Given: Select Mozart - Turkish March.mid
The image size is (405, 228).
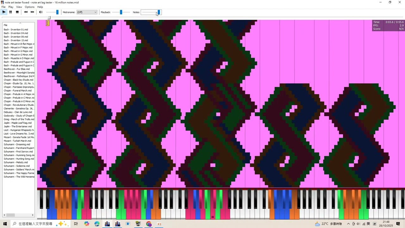Looking at the screenshot, I should 17,141.
